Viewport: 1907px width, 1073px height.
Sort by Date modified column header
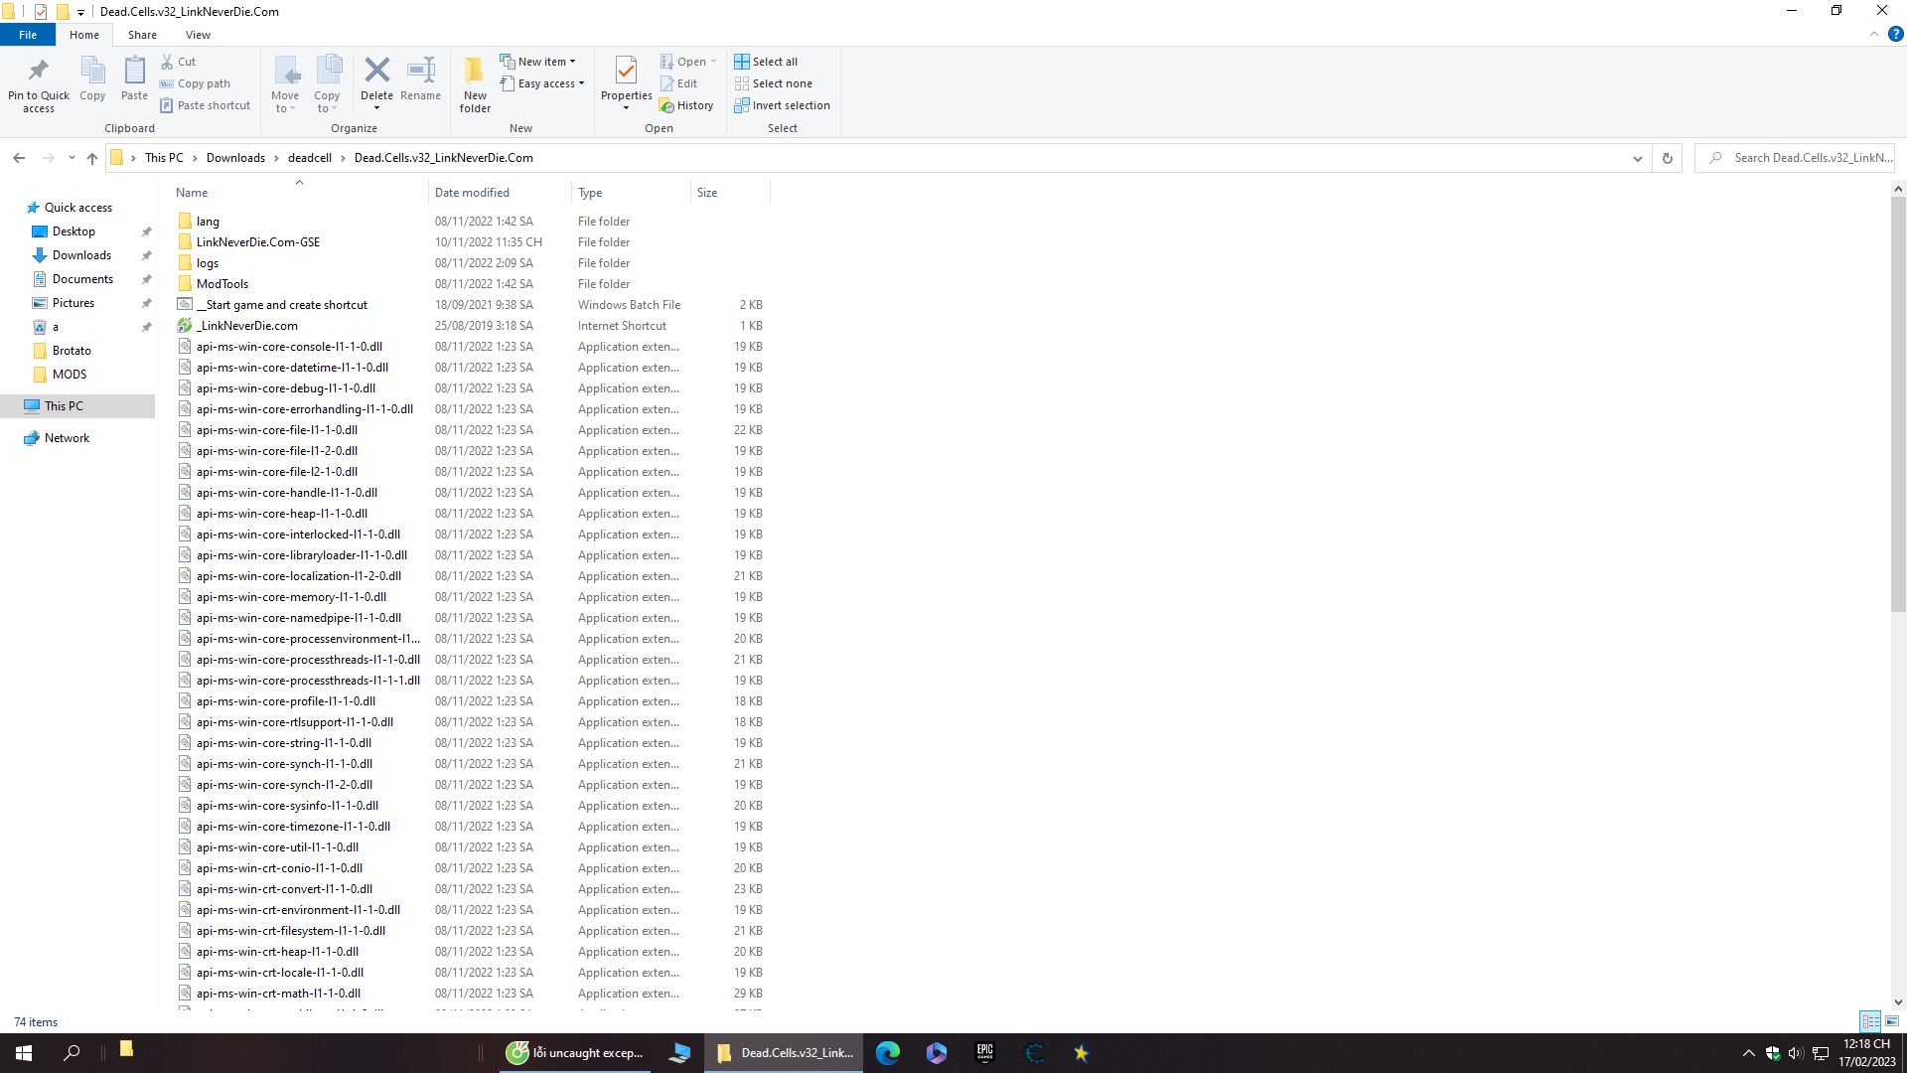pyautogui.click(x=472, y=193)
